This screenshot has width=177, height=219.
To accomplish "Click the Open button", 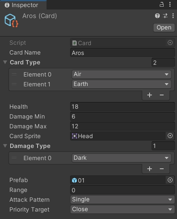I will pos(164,27).
